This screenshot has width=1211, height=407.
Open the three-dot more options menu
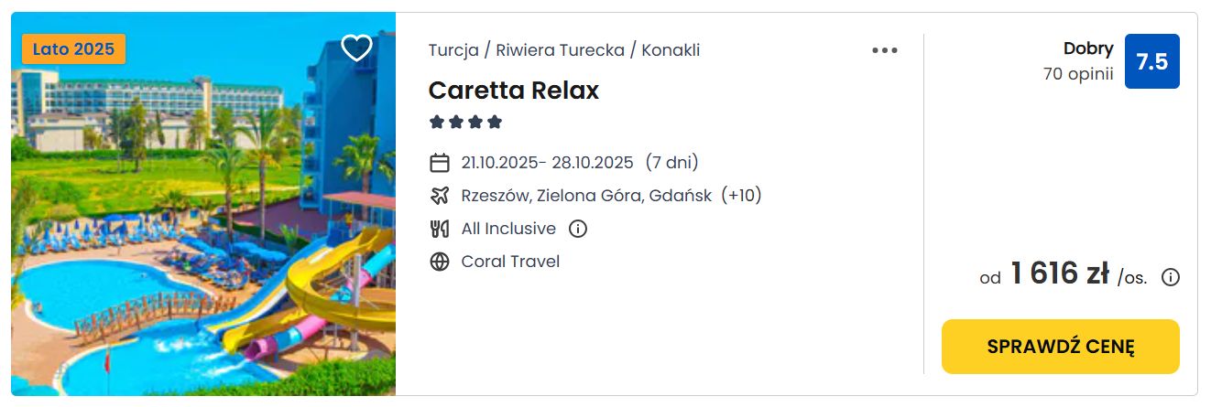[884, 50]
